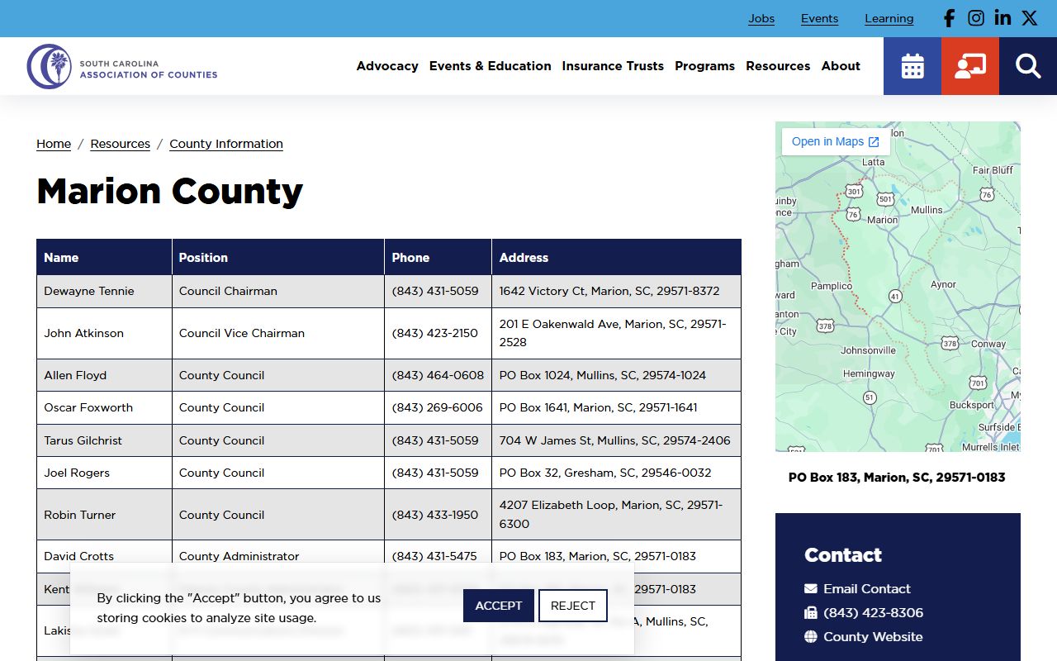This screenshot has height=661, width=1057.
Task: Click the (843) 423-8306 contact number
Action: click(873, 613)
